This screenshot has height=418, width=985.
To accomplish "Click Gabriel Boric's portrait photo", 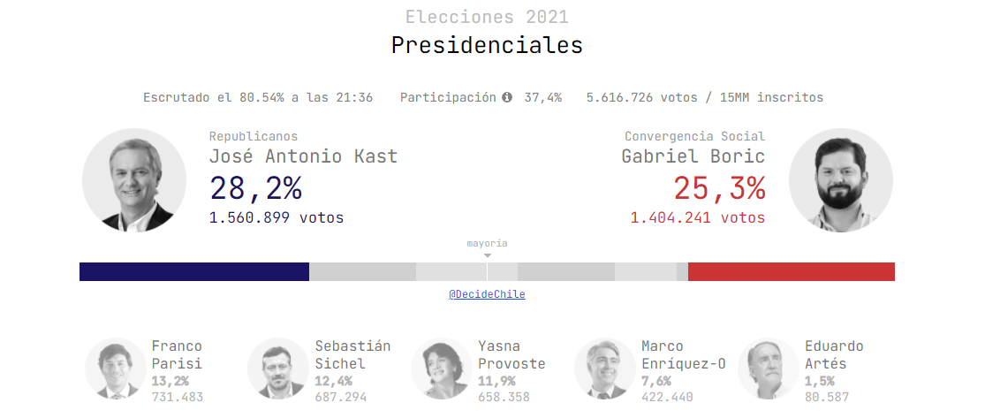I will click(840, 180).
